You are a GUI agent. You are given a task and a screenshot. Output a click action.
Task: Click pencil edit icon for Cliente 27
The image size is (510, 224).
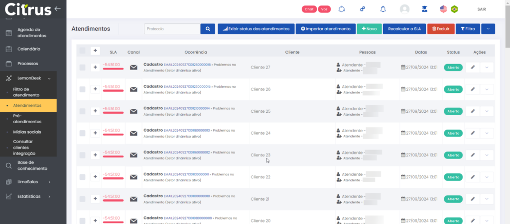(x=472, y=68)
